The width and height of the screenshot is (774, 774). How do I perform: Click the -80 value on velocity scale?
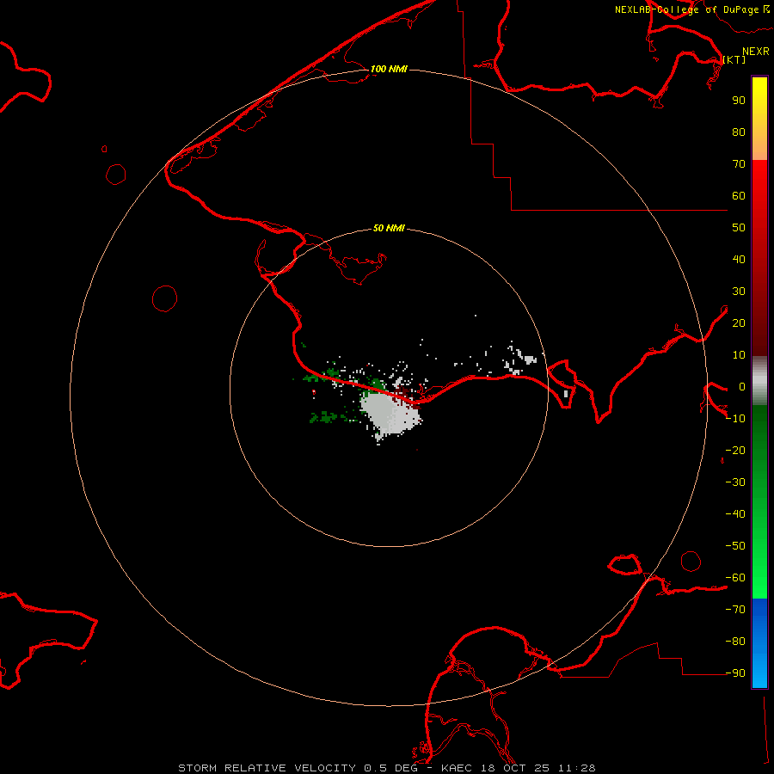click(735, 642)
